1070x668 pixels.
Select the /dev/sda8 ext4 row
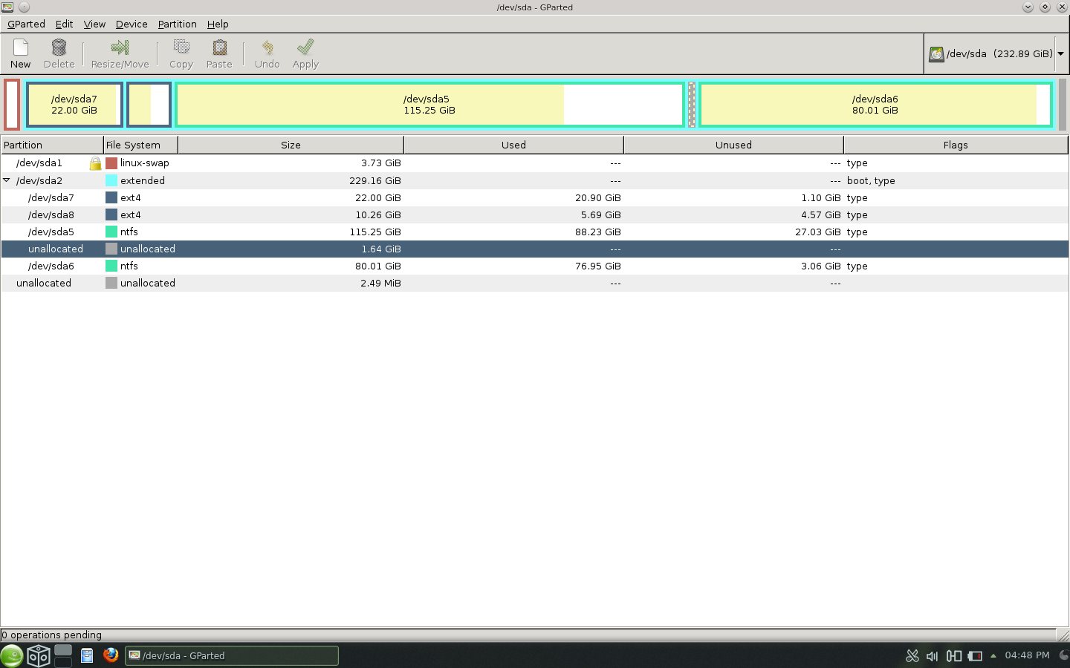pos(534,215)
